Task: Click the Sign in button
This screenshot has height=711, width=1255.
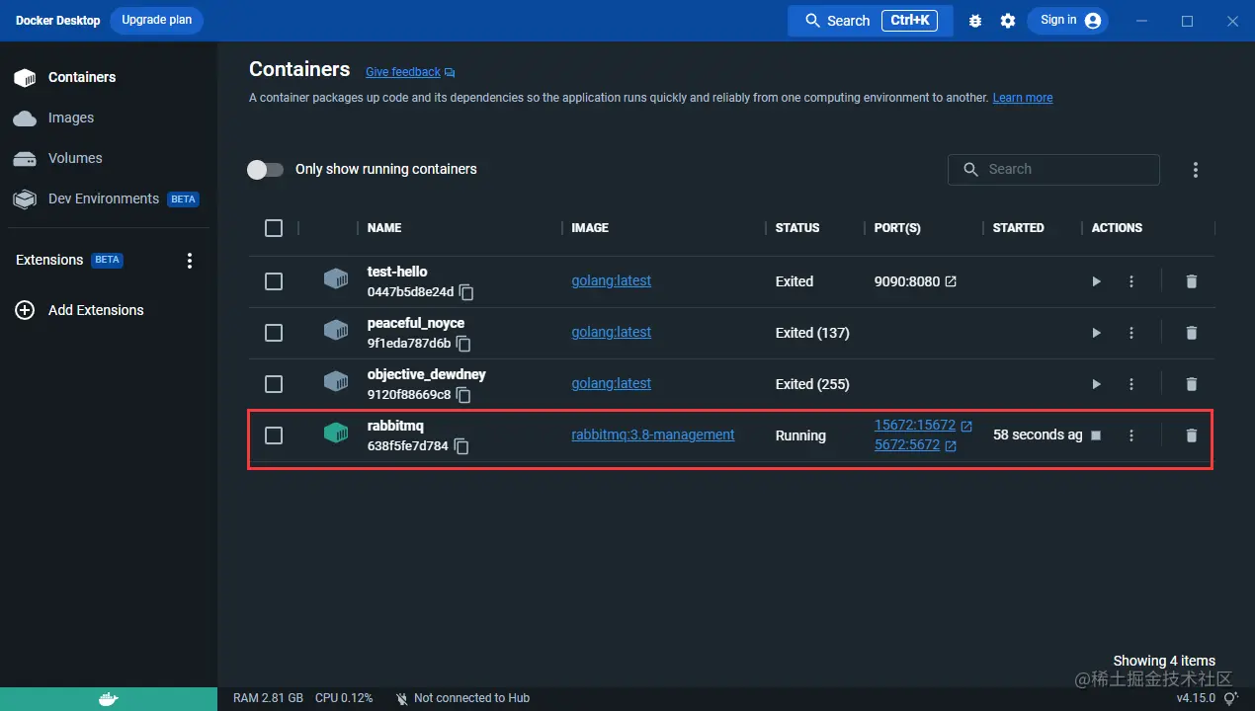Action: (x=1068, y=21)
